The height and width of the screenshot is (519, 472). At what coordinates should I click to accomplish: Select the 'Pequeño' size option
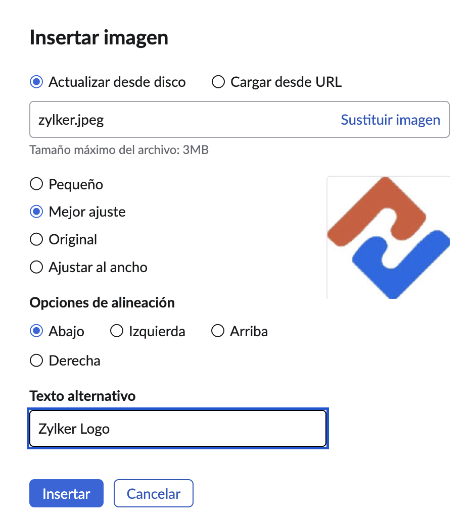[x=36, y=184]
